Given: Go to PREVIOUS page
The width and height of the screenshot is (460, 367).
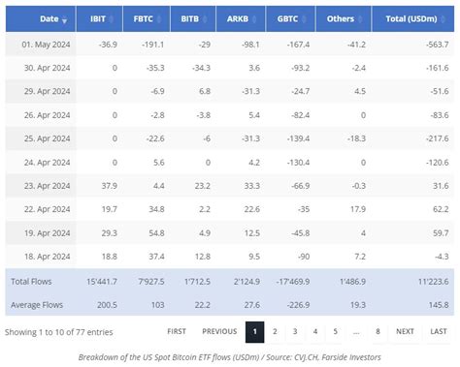Looking at the screenshot, I should pos(219,332).
